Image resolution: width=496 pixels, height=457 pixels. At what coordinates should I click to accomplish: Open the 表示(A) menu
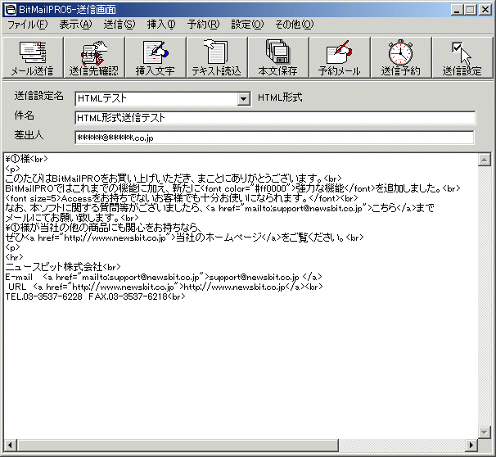75,25
